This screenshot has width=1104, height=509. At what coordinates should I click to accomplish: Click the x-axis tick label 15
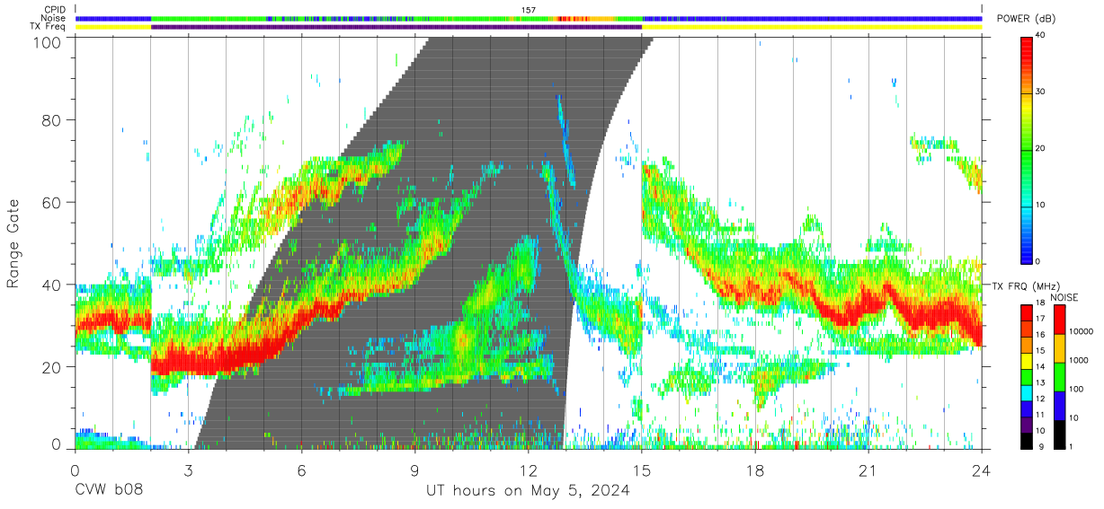click(642, 470)
